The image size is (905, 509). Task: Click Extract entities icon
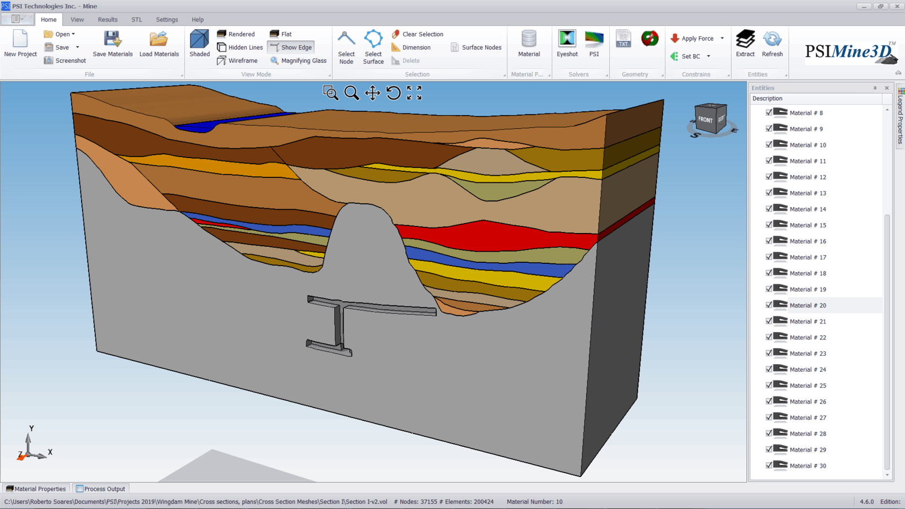tap(745, 44)
